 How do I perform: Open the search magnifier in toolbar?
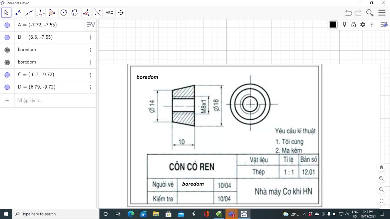(x=370, y=13)
